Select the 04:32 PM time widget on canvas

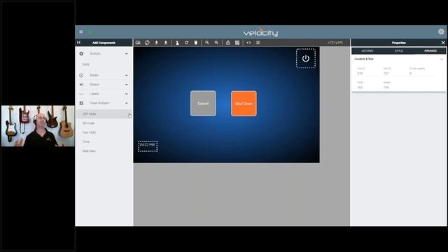148,146
